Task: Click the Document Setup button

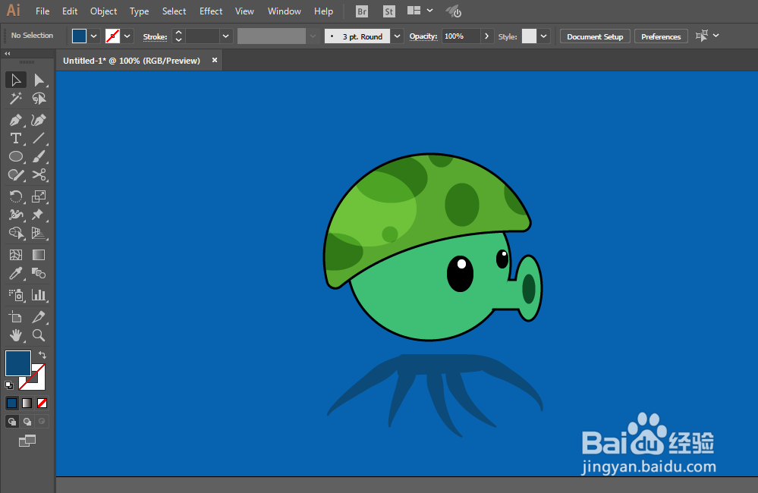Action: pos(595,36)
